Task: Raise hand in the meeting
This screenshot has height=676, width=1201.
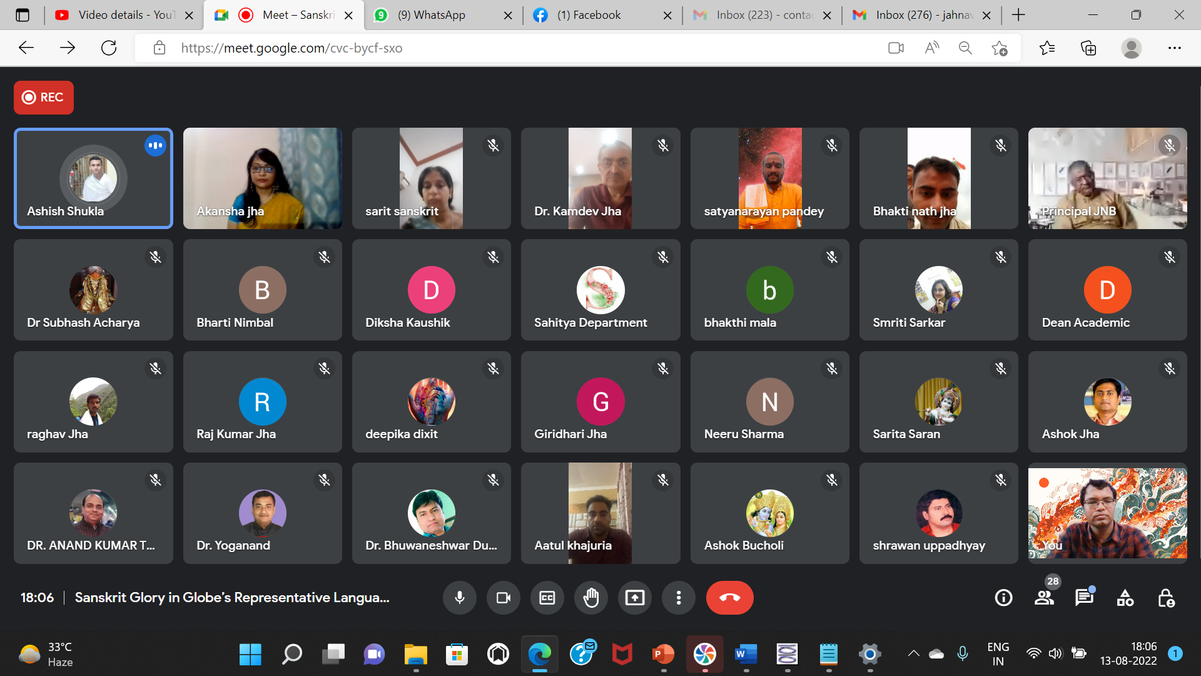Action: tap(590, 598)
